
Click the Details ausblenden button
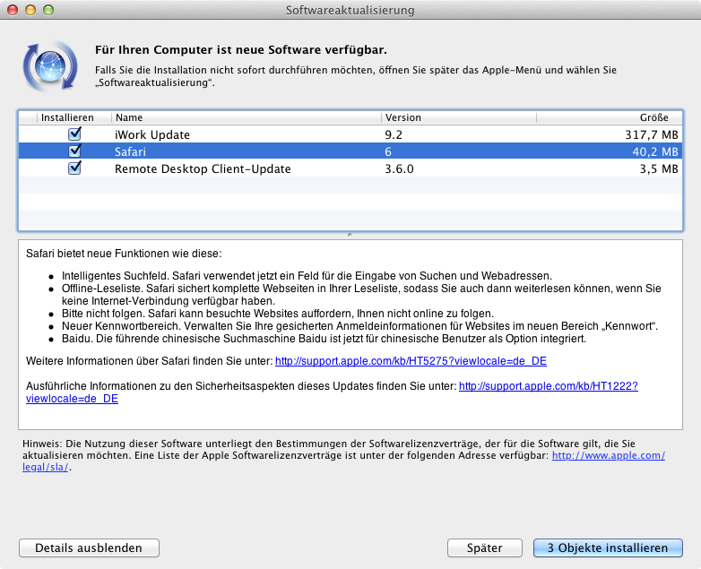point(89,548)
